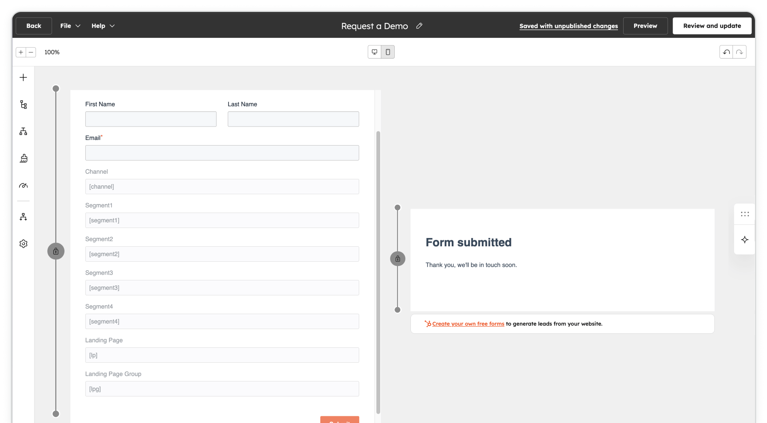Click the plus icon in left sidebar
Viewport: 767px width, 423px height.
(23, 77)
